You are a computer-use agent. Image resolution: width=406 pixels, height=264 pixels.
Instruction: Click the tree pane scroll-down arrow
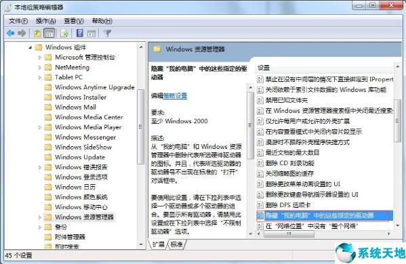(x=141, y=244)
